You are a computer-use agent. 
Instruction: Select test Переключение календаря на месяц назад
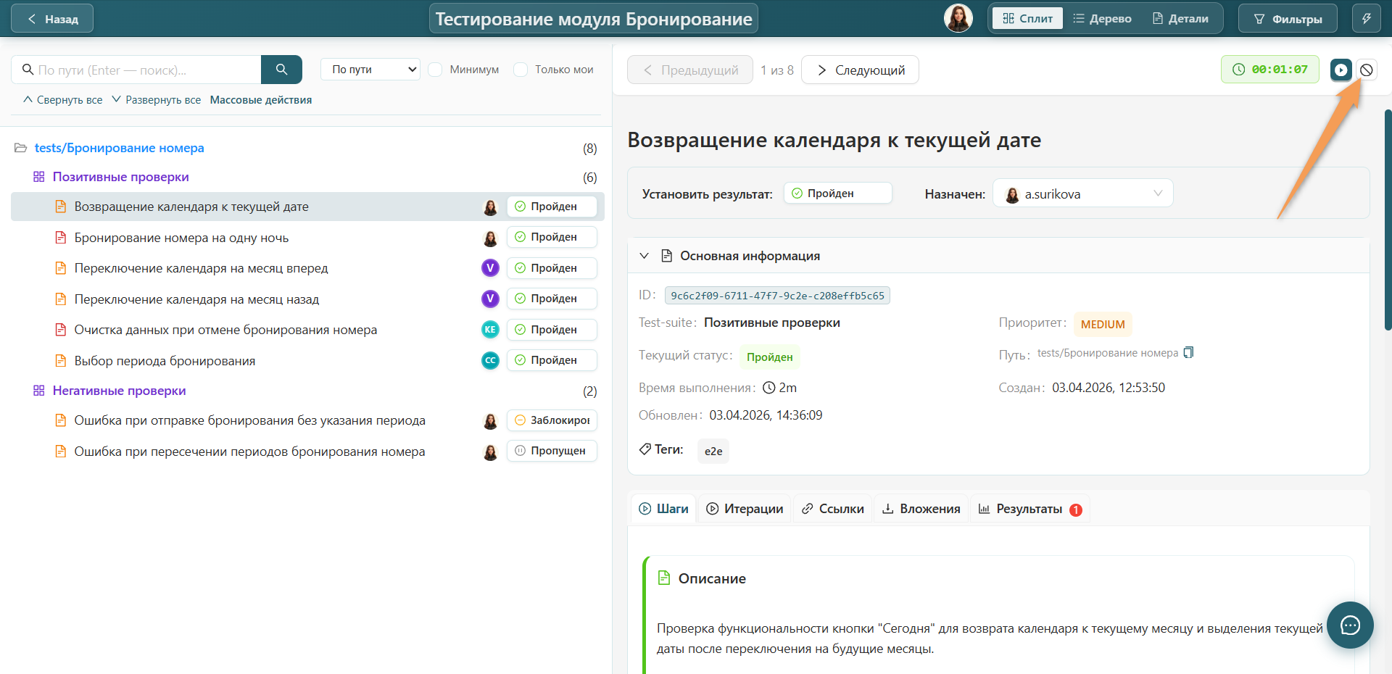point(196,299)
